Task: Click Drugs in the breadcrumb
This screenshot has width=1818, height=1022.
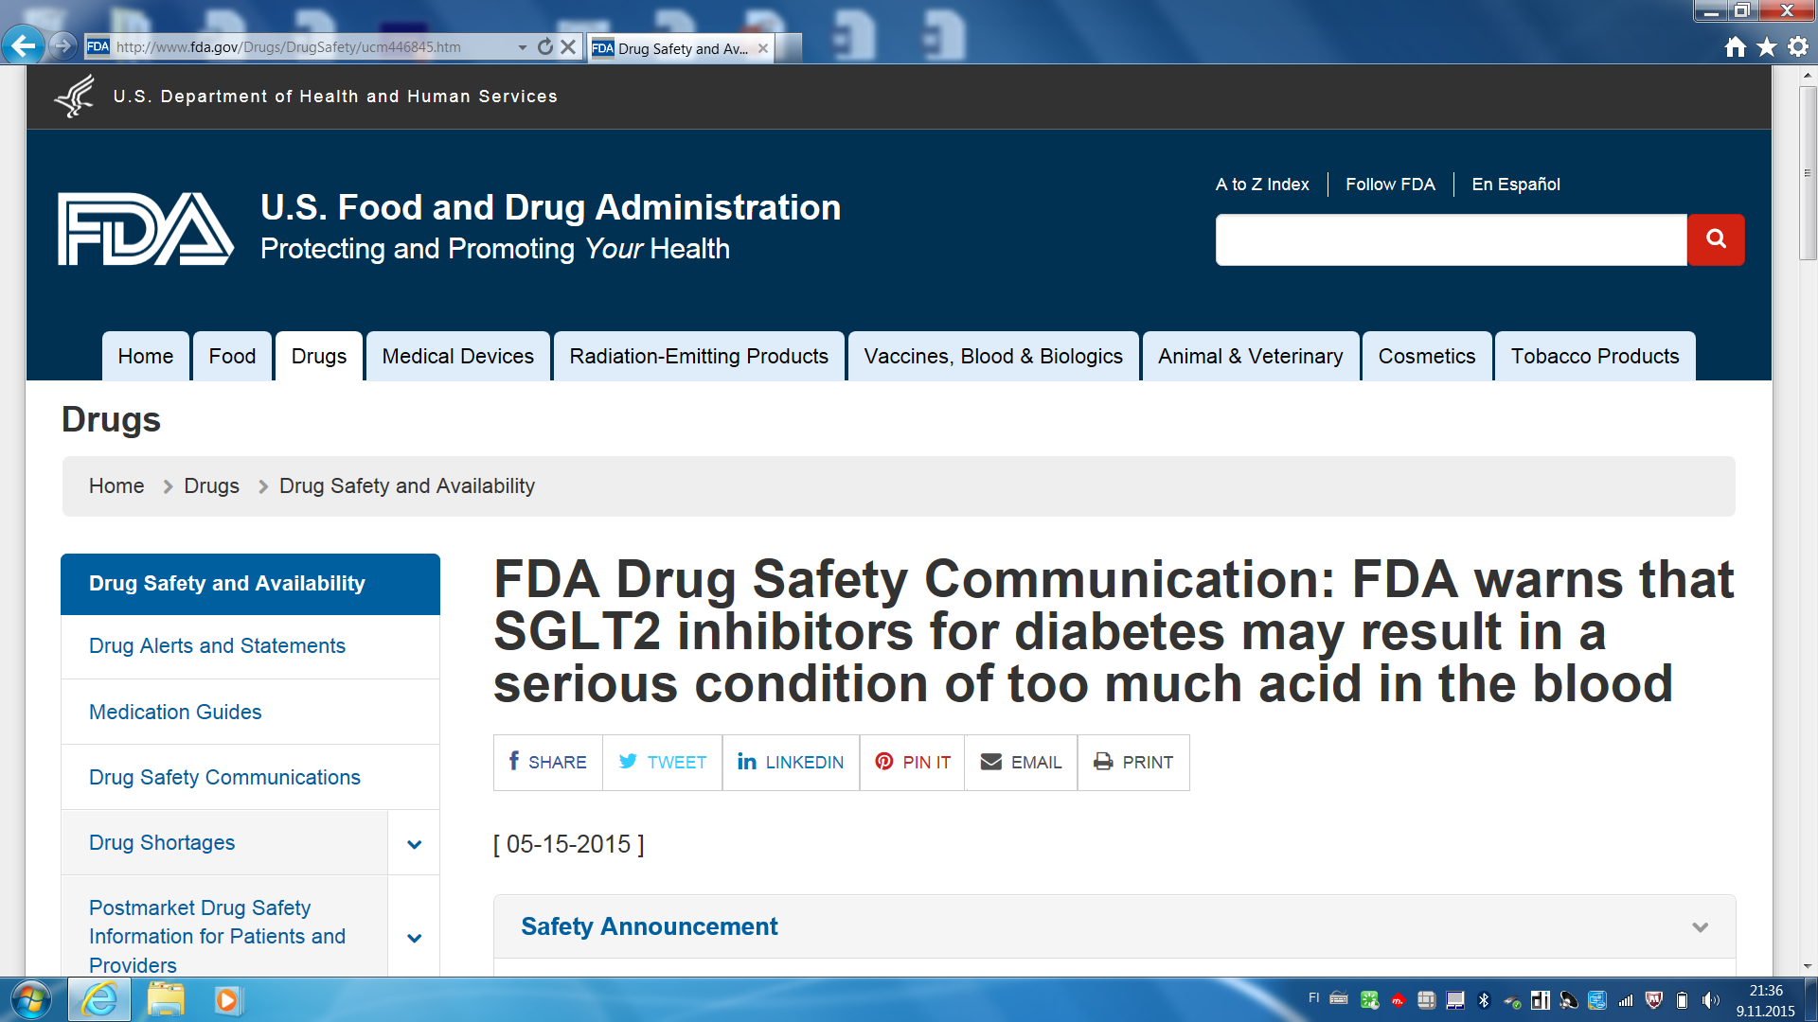Action: click(x=212, y=485)
